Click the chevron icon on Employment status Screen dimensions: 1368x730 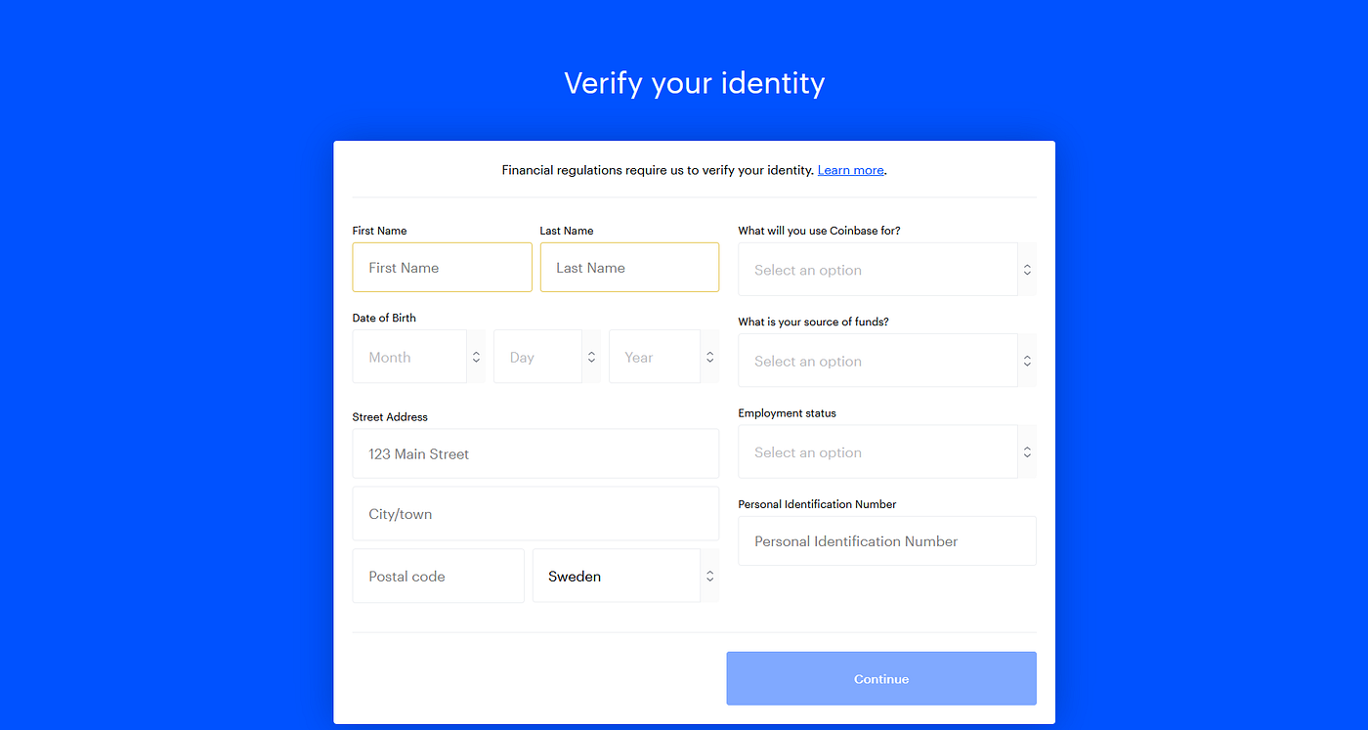pyautogui.click(x=1027, y=452)
